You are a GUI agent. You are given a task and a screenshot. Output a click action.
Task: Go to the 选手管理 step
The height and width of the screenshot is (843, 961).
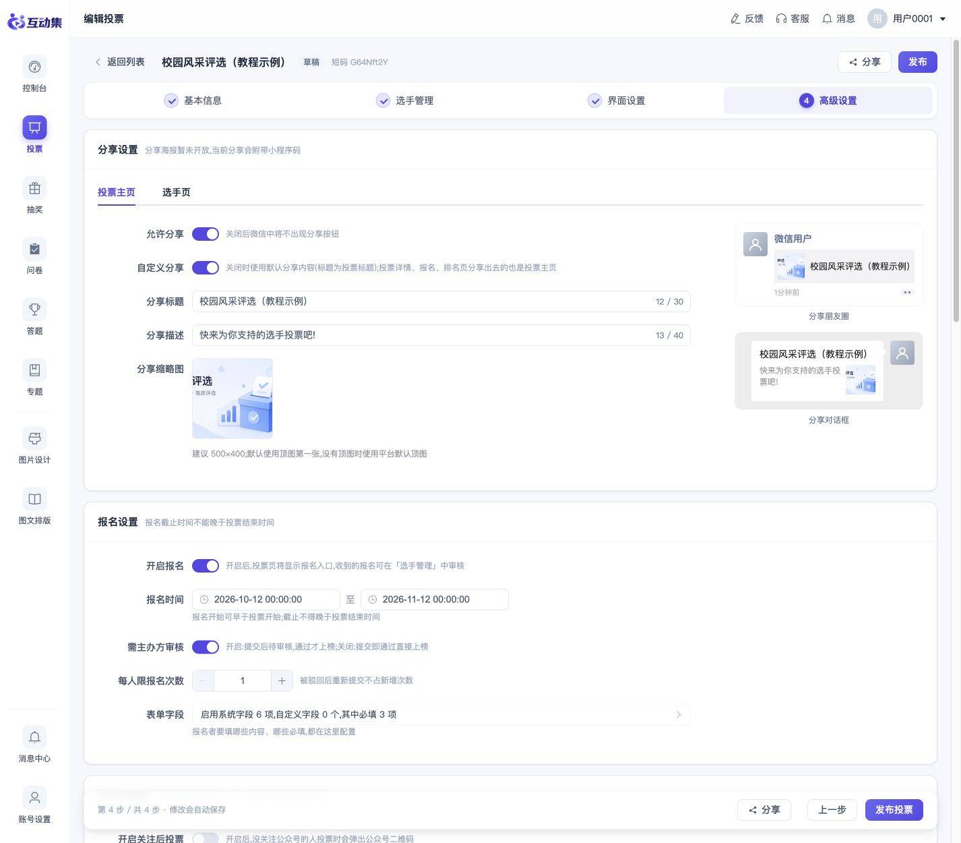click(404, 100)
